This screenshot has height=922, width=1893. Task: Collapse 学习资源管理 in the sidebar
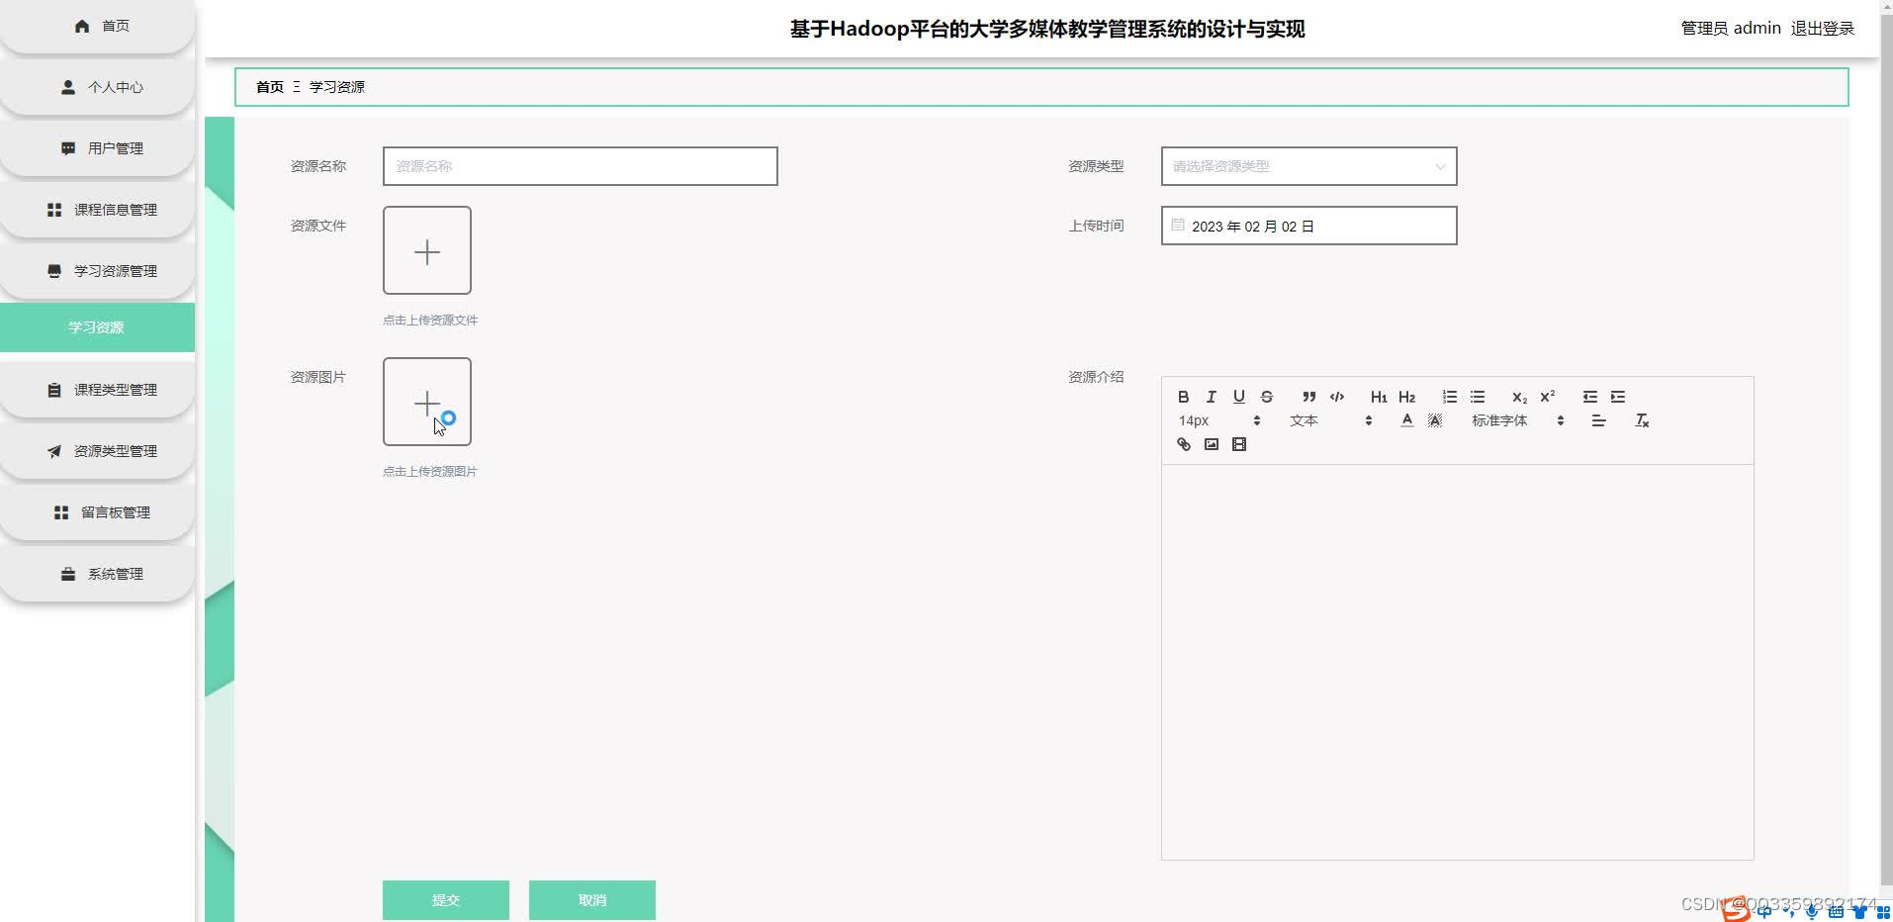(x=97, y=271)
